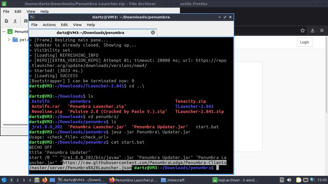
Task: Click the highlighted githubusercontent URL in terminal
Action: (x=128, y=165)
